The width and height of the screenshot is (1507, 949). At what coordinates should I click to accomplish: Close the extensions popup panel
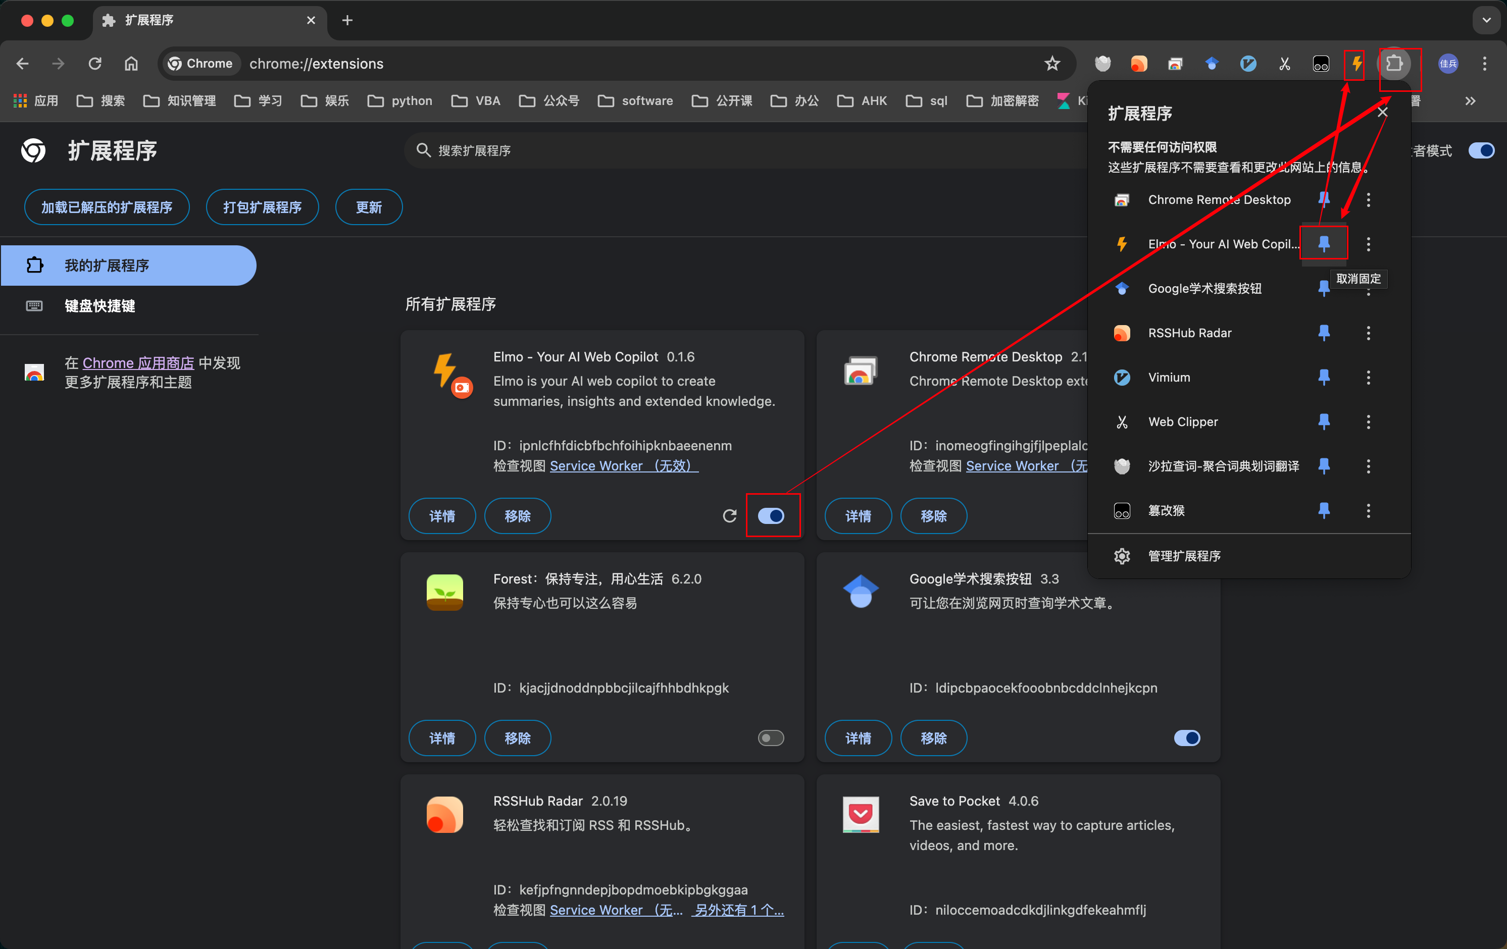[x=1382, y=112]
